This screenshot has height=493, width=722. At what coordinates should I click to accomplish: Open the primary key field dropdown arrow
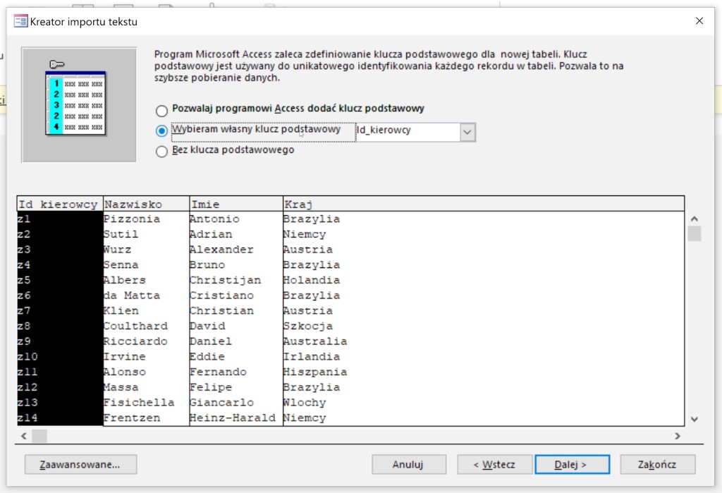pos(467,132)
